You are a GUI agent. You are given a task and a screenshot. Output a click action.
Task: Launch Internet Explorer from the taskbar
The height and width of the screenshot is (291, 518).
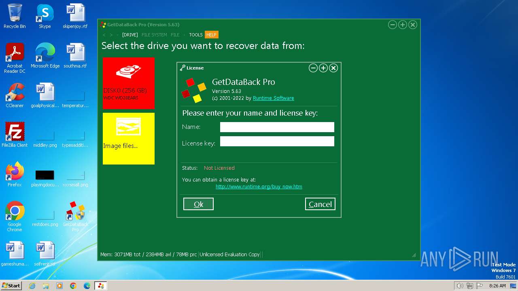click(32, 286)
